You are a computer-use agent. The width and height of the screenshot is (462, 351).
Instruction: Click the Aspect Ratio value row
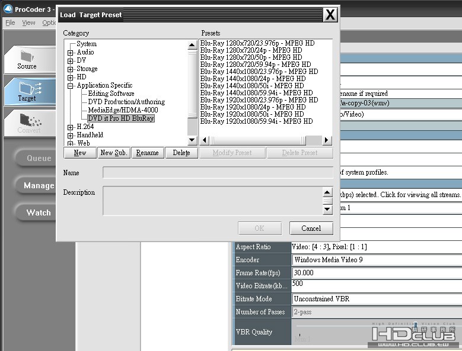pyautogui.click(x=377, y=247)
